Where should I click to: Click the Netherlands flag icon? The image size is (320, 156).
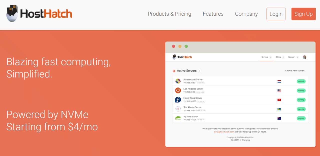coord(279,81)
